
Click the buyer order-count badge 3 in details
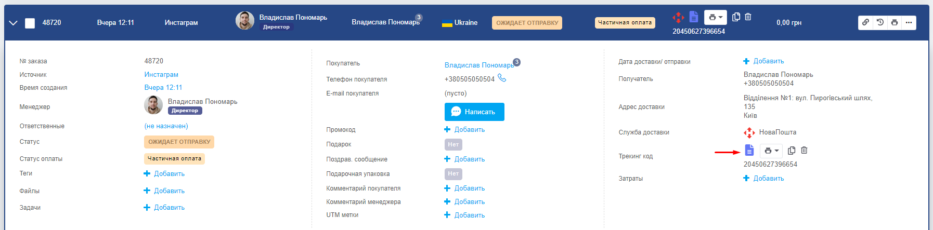pos(516,62)
